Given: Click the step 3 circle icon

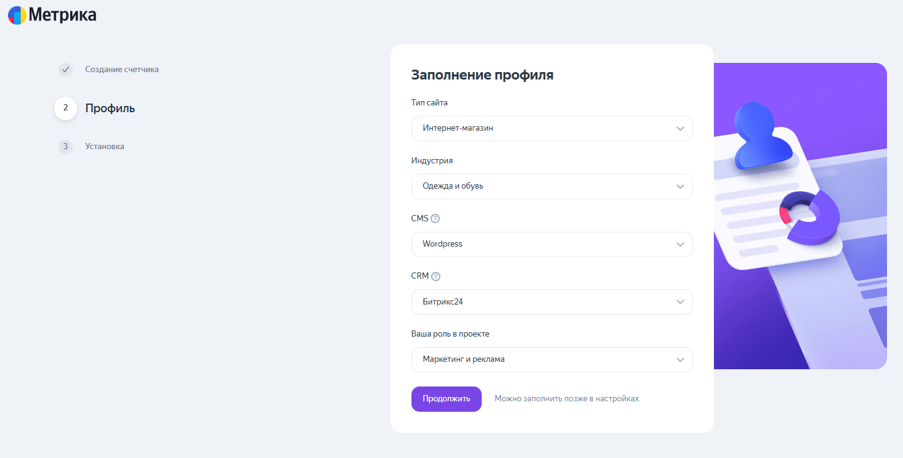Looking at the screenshot, I should coord(65,147).
